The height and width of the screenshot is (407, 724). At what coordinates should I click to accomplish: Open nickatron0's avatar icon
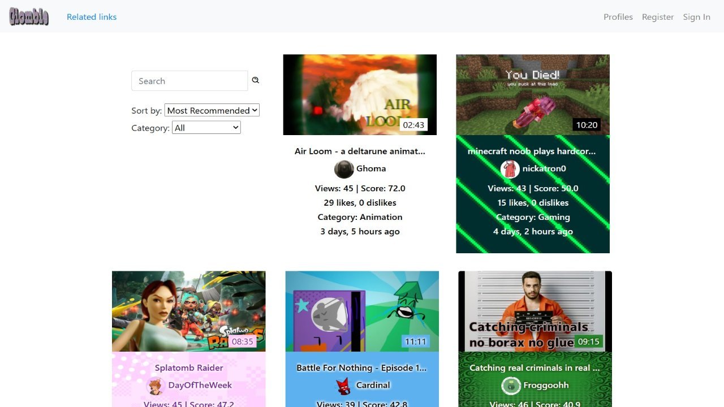[510, 169]
